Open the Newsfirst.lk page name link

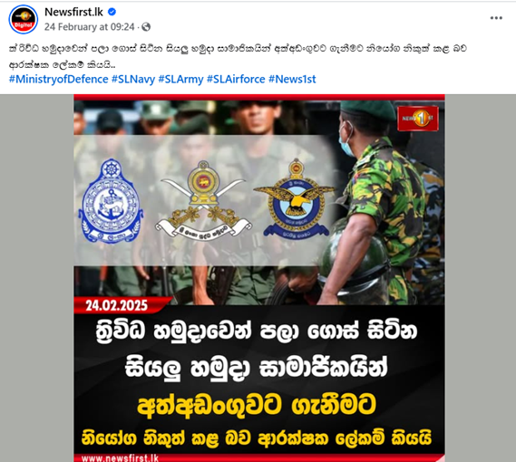click(x=73, y=12)
